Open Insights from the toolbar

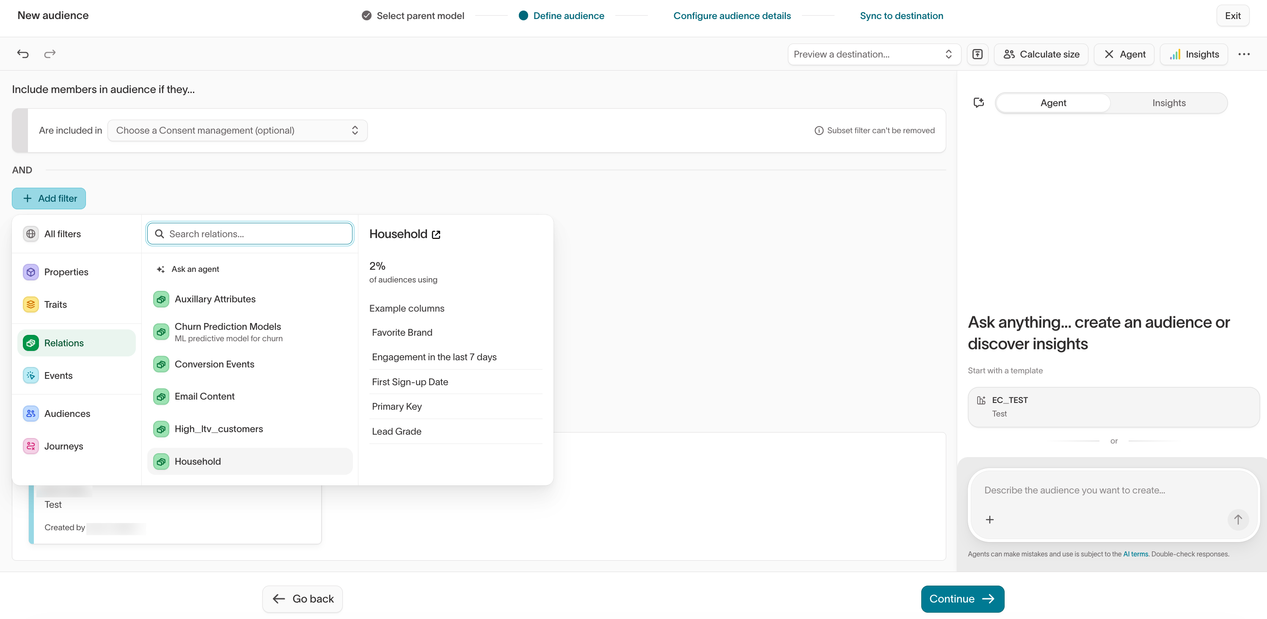point(1194,54)
